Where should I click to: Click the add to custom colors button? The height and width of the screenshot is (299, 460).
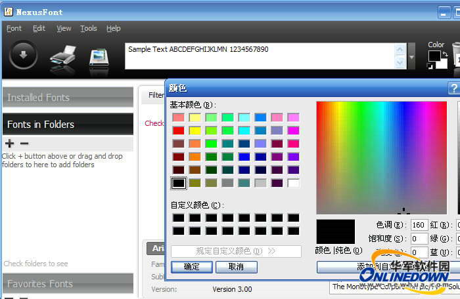(388, 267)
